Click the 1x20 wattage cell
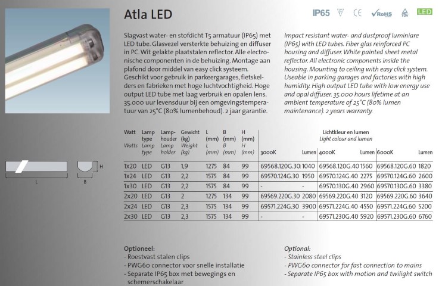Viewport: 442px width, 286px height. pos(130,166)
